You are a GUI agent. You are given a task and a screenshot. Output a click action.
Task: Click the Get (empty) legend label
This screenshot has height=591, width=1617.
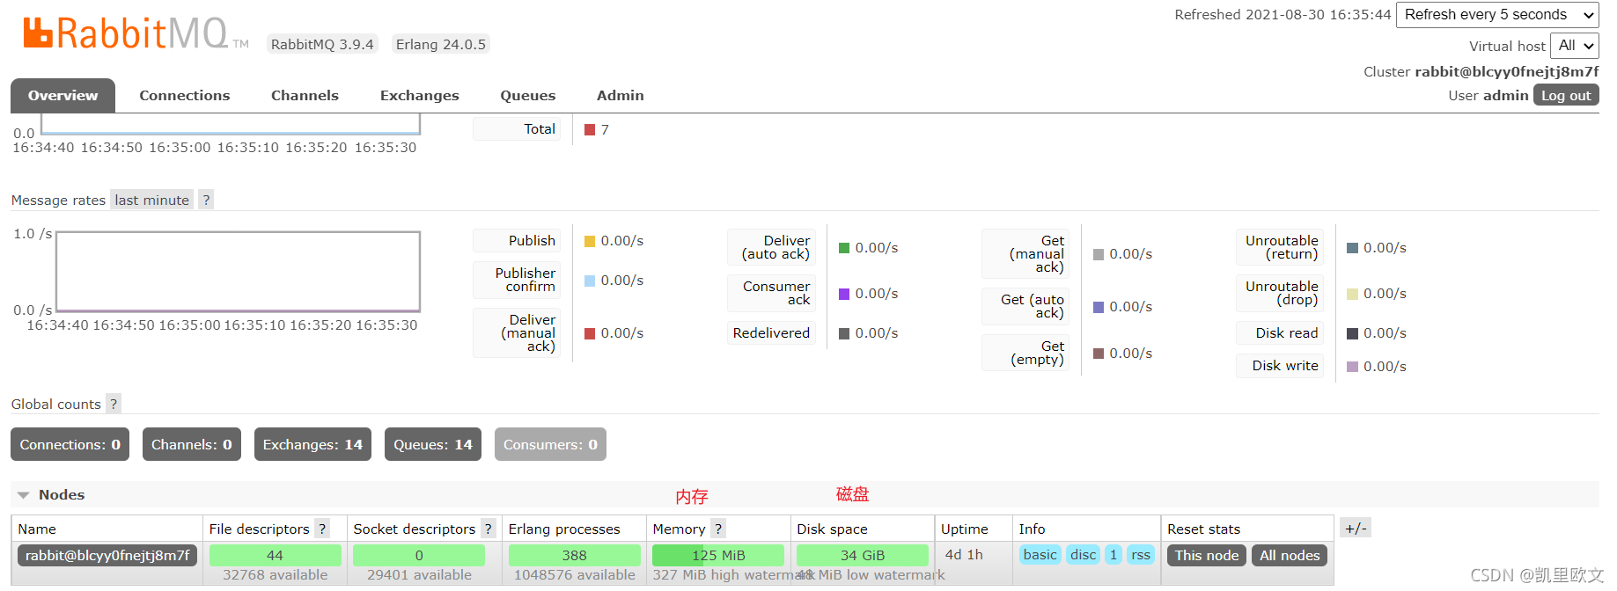click(1025, 353)
